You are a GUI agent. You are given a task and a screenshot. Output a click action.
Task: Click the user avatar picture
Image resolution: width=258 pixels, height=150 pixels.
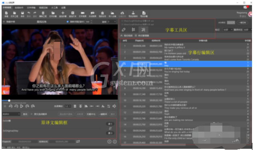[x=250, y=14]
